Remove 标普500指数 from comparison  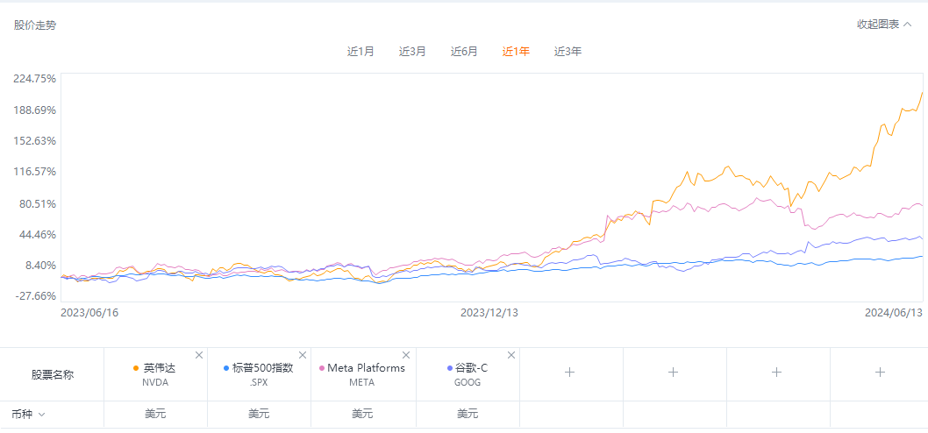pyautogui.click(x=303, y=355)
